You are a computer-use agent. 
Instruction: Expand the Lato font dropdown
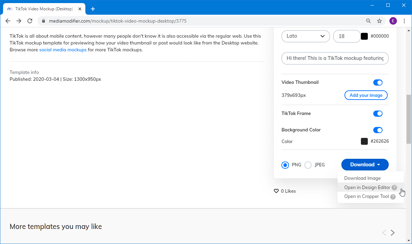click(305, 36)
